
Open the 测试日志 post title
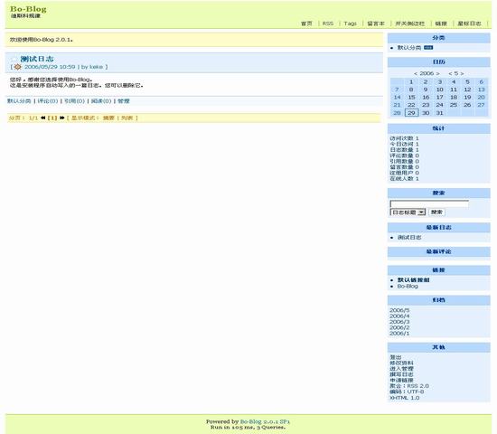[37, 59]
